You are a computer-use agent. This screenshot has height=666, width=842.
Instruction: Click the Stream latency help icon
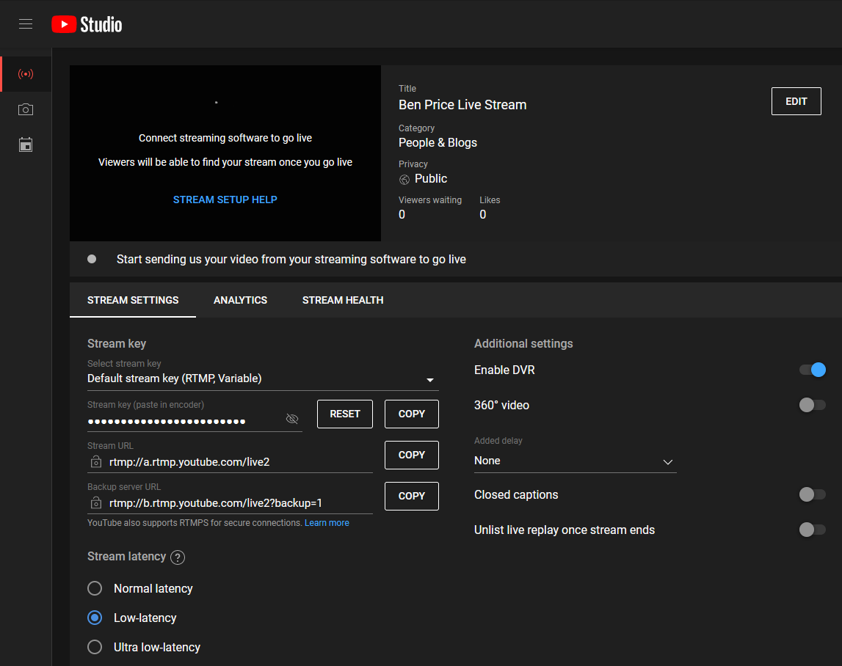point(177,557)
